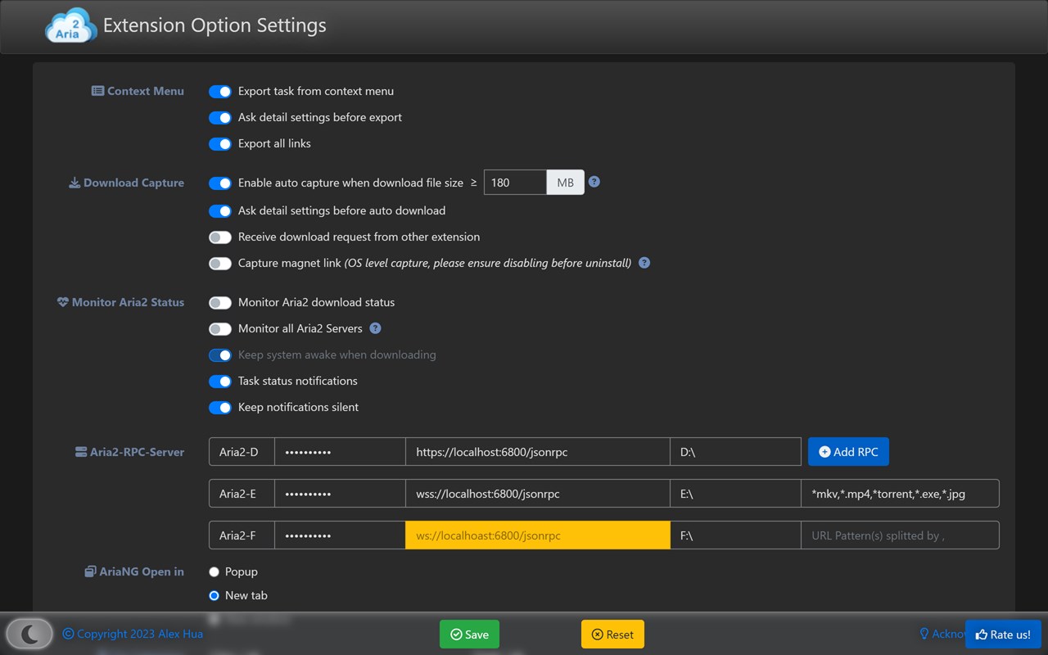Choose the New tab radio option
1048x655 pixels.
coord(214,595)
